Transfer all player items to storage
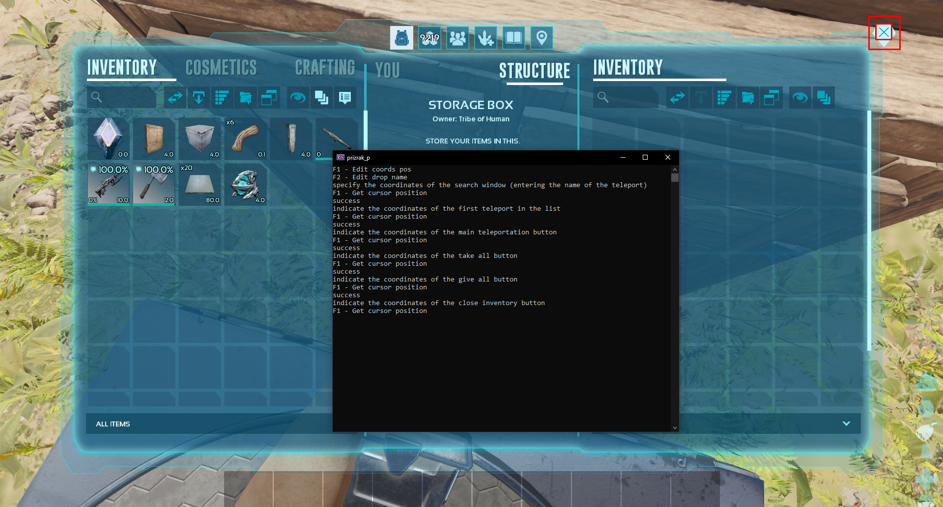Screen dimensions: 943x507 coord(175,98)
